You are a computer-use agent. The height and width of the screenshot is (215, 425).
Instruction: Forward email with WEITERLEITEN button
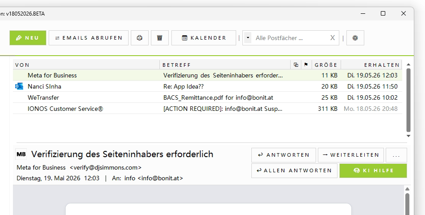[351, 155]
